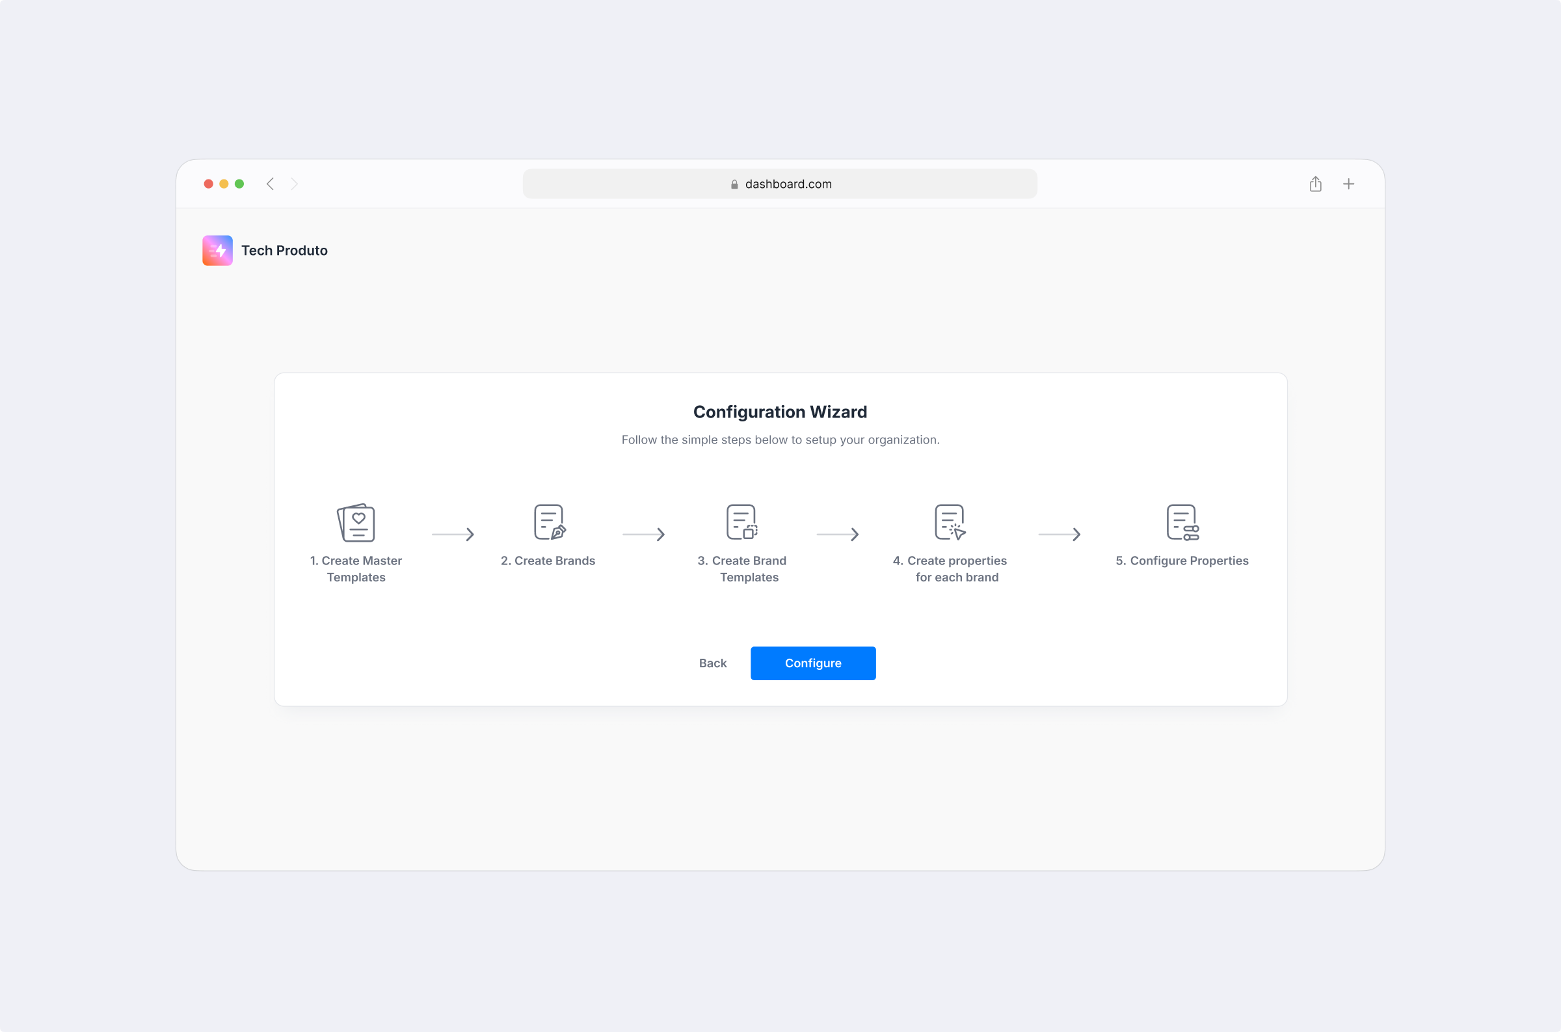Screen dimensions: 1561x1032
Task: Select the step 2 Create Brands label
Action: coord(548,561)
